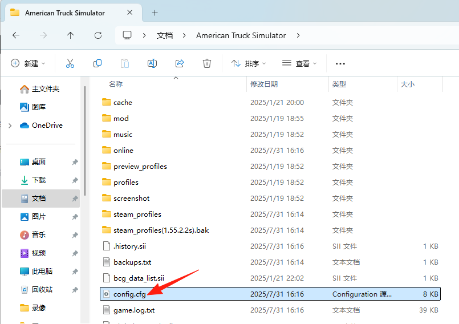This screenshot has width=459, height=324.
Task: Open the 新建 new item dropdown
Action: (28, 63)
